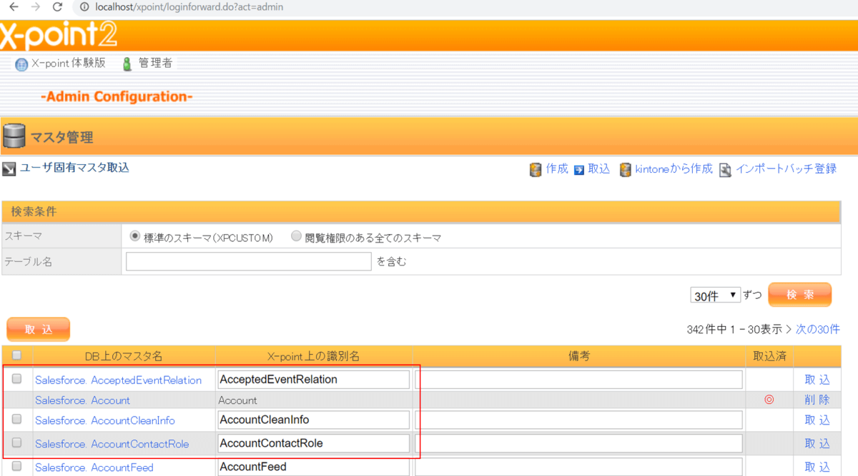Screen dimensions: 858x476
Task: Click the 作成 database icon
Action: 536,170
